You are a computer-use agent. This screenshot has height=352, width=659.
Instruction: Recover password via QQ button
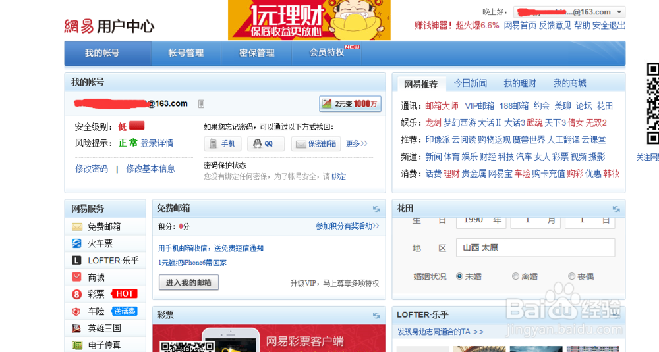point(266,143)
